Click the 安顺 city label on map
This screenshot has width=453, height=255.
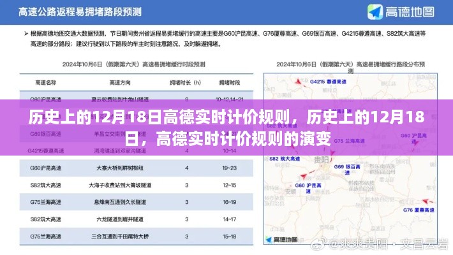click(291, 191)
